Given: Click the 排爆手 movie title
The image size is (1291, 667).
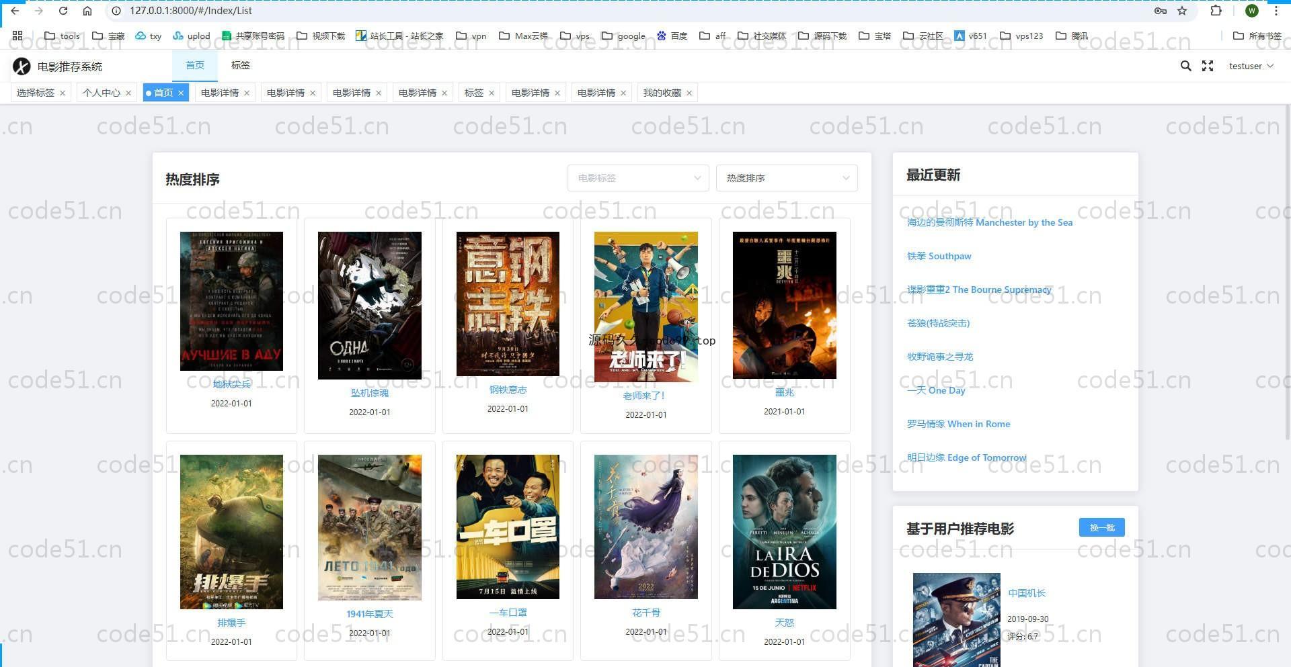Looking at the screenshot, I should tap(231, 623).
